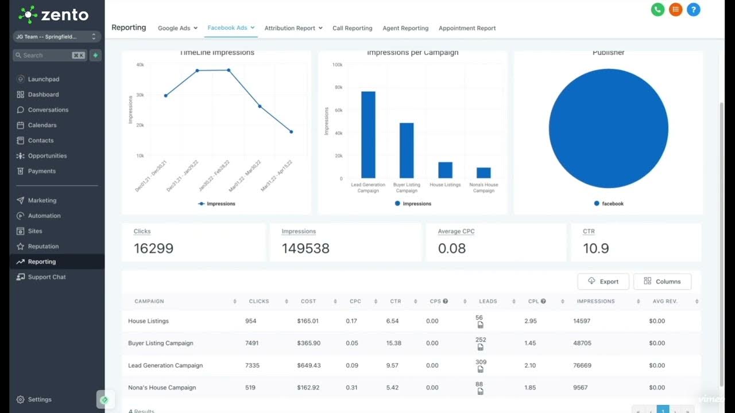Expand the Google Ads dropdown
Viewport: 735px width, 413px height.
177,28
